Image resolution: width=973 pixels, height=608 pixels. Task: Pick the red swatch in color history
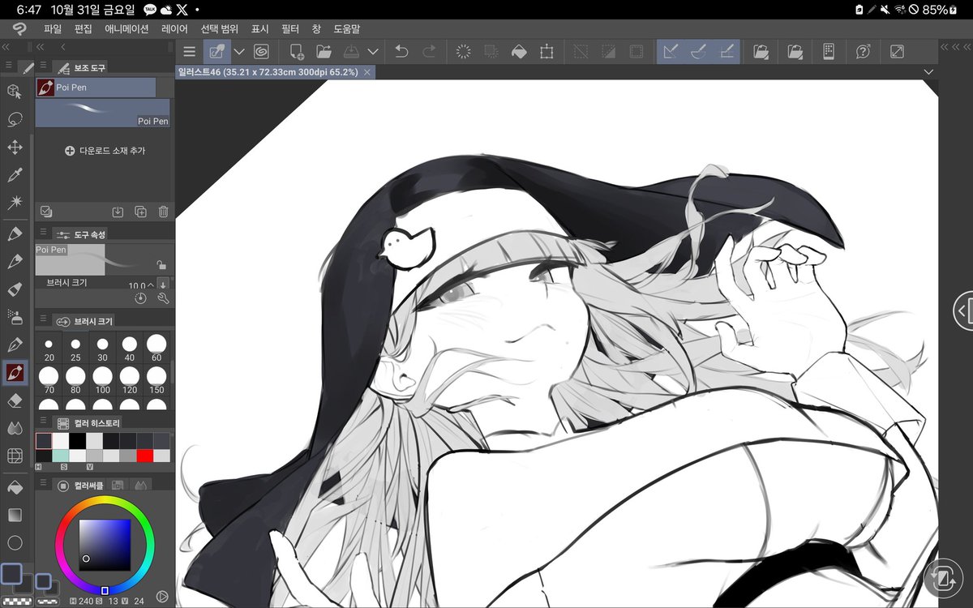[145, 456]
